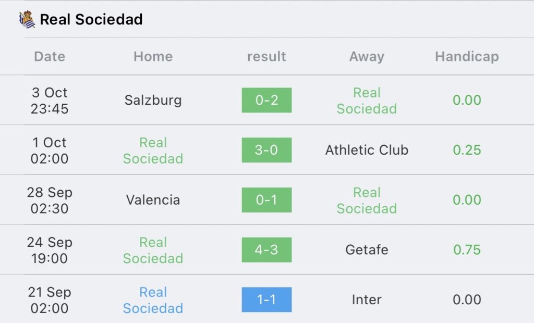The height and width of the screenshot is (323, 534).
Task: Click the Real Sociedad club crest icon
Action: tap(27, 19)
